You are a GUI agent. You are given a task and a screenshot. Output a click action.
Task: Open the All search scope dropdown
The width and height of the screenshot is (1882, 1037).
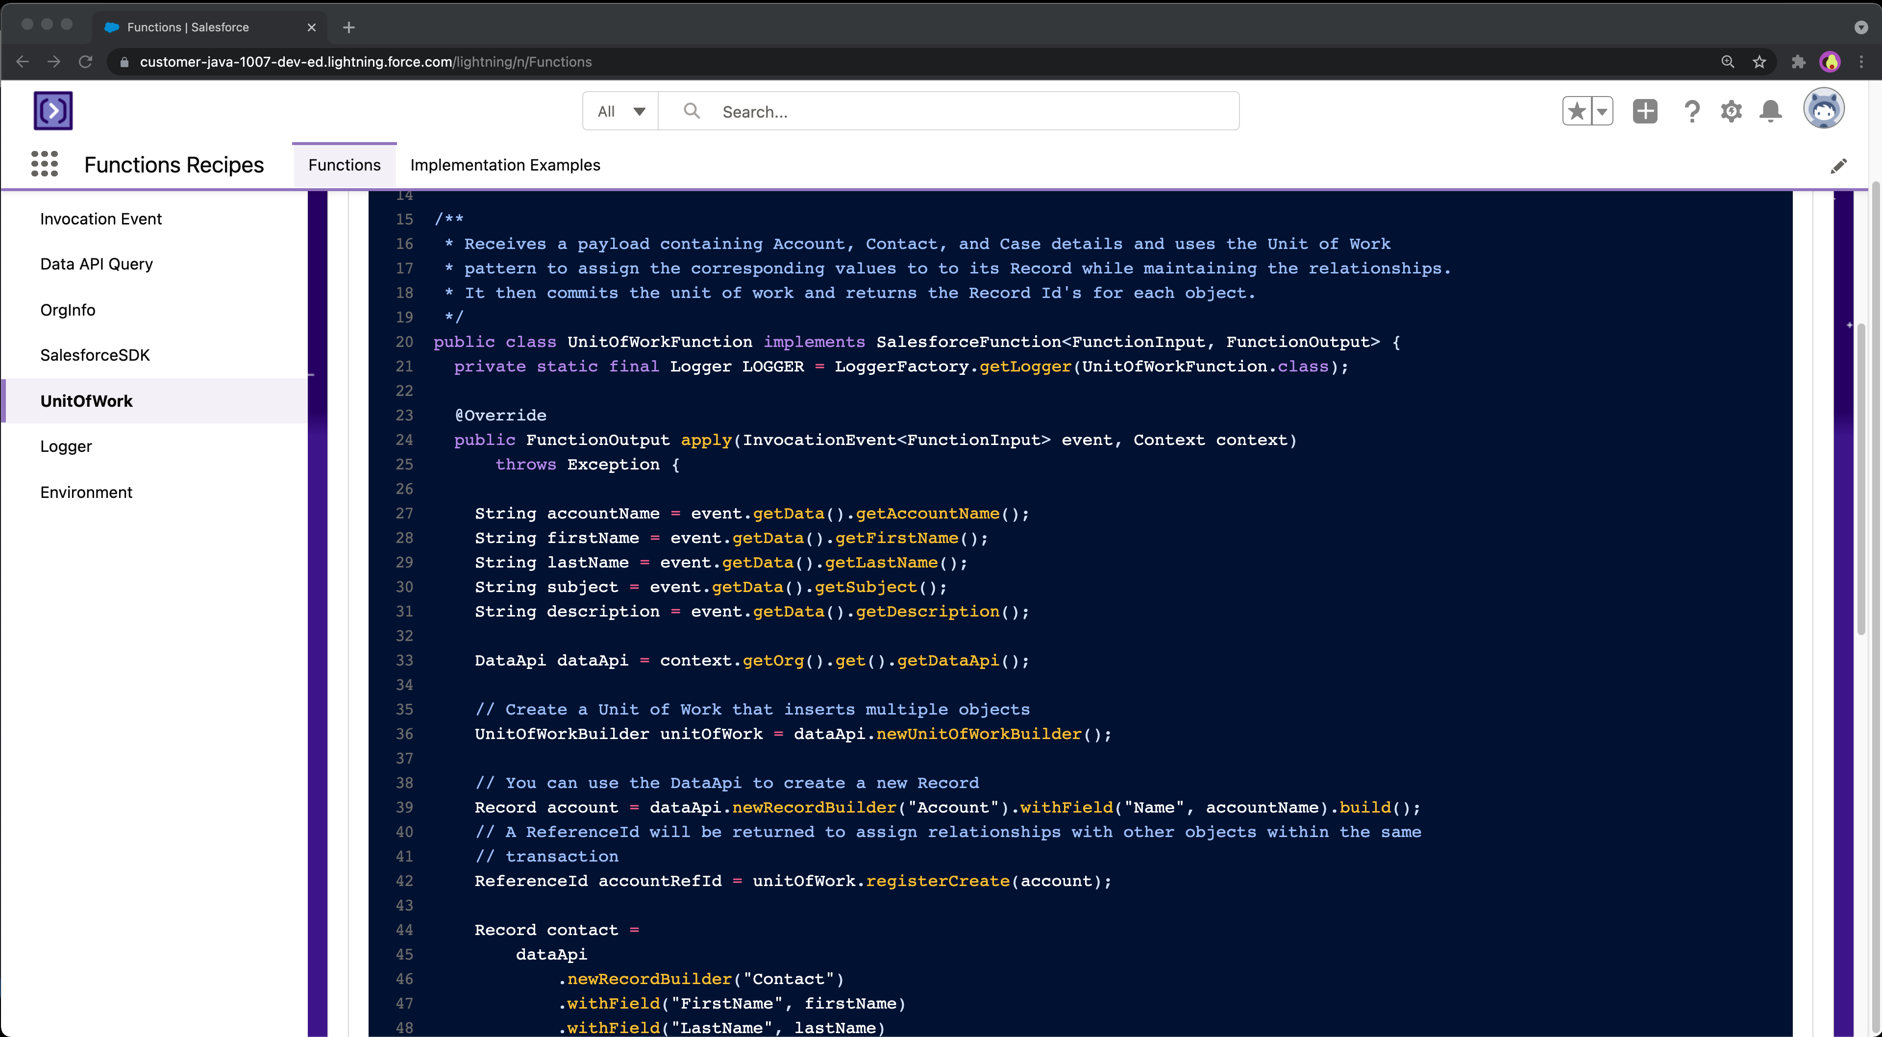(x=620, y=111)
